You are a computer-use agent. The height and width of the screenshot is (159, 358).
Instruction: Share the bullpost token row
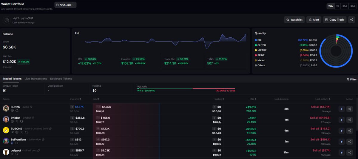point(350,152)
